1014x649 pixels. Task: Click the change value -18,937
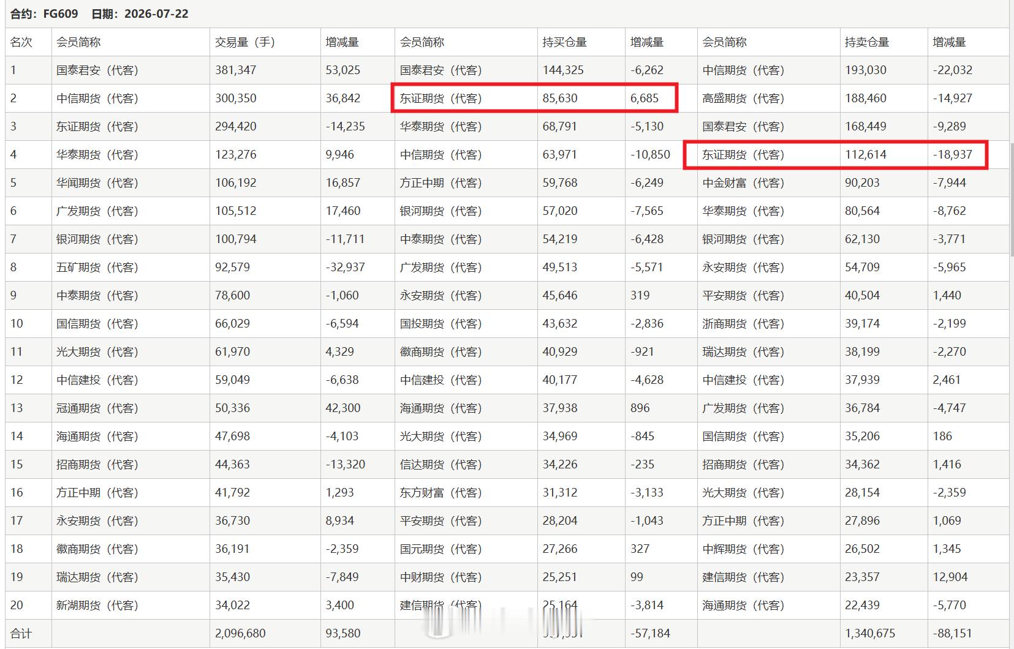(x=953, y=155)
